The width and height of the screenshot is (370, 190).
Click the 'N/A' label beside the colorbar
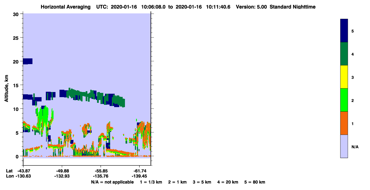point(355,147)
